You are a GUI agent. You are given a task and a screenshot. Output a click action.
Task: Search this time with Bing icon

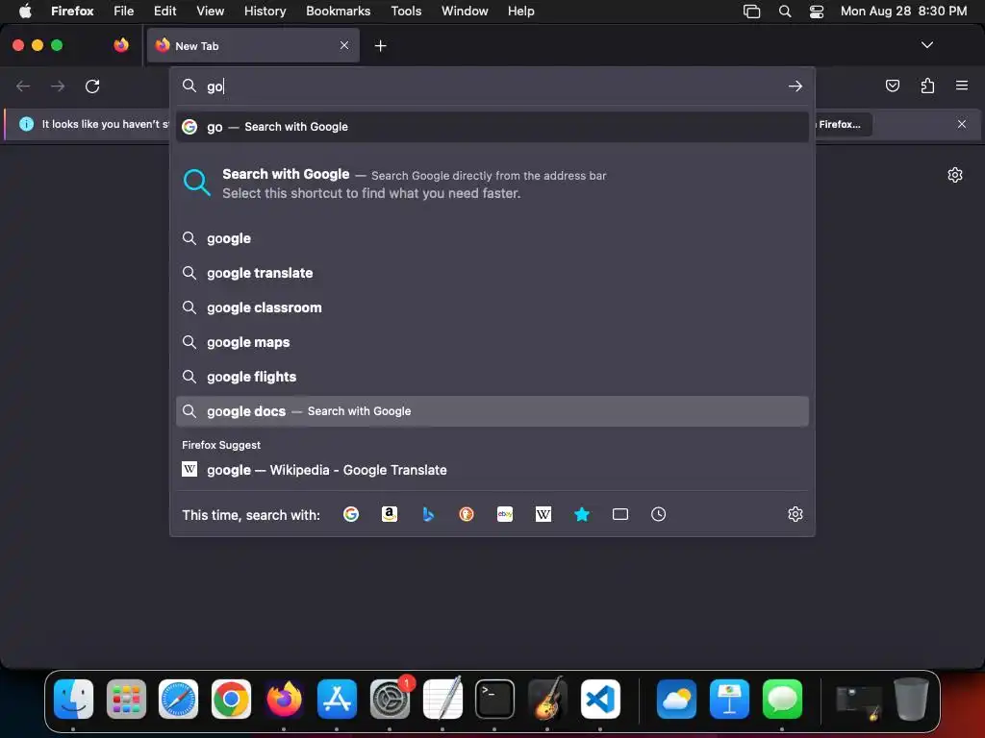(x=428, y=515)
